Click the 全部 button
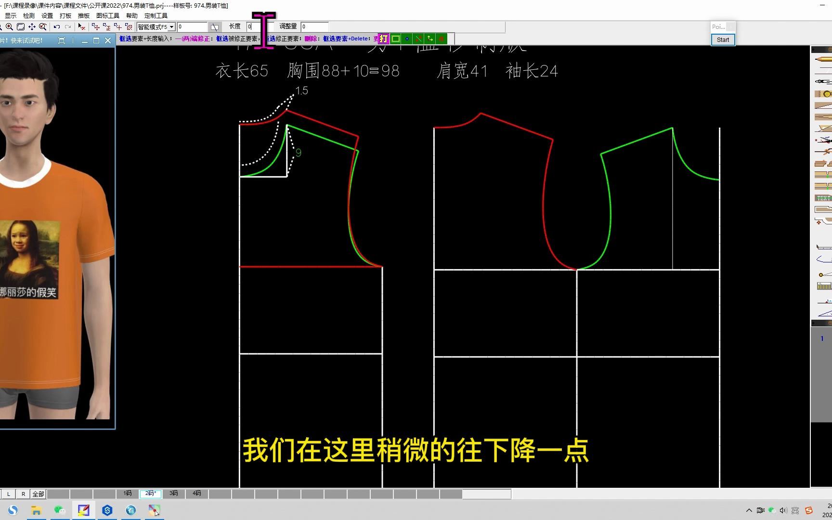Screen dimensions: 832x520 click(x=38, y=494)
